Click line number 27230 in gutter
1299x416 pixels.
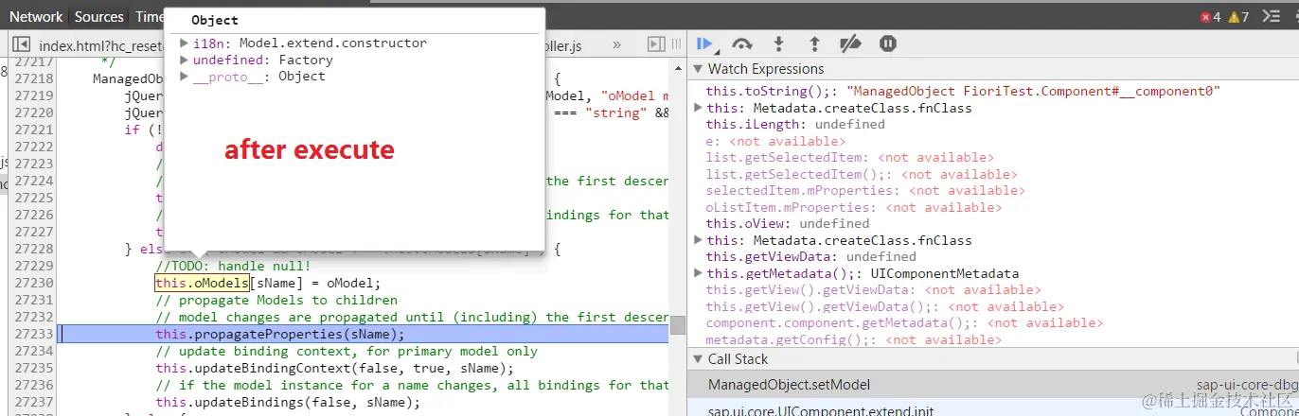[x=32, y=284]
